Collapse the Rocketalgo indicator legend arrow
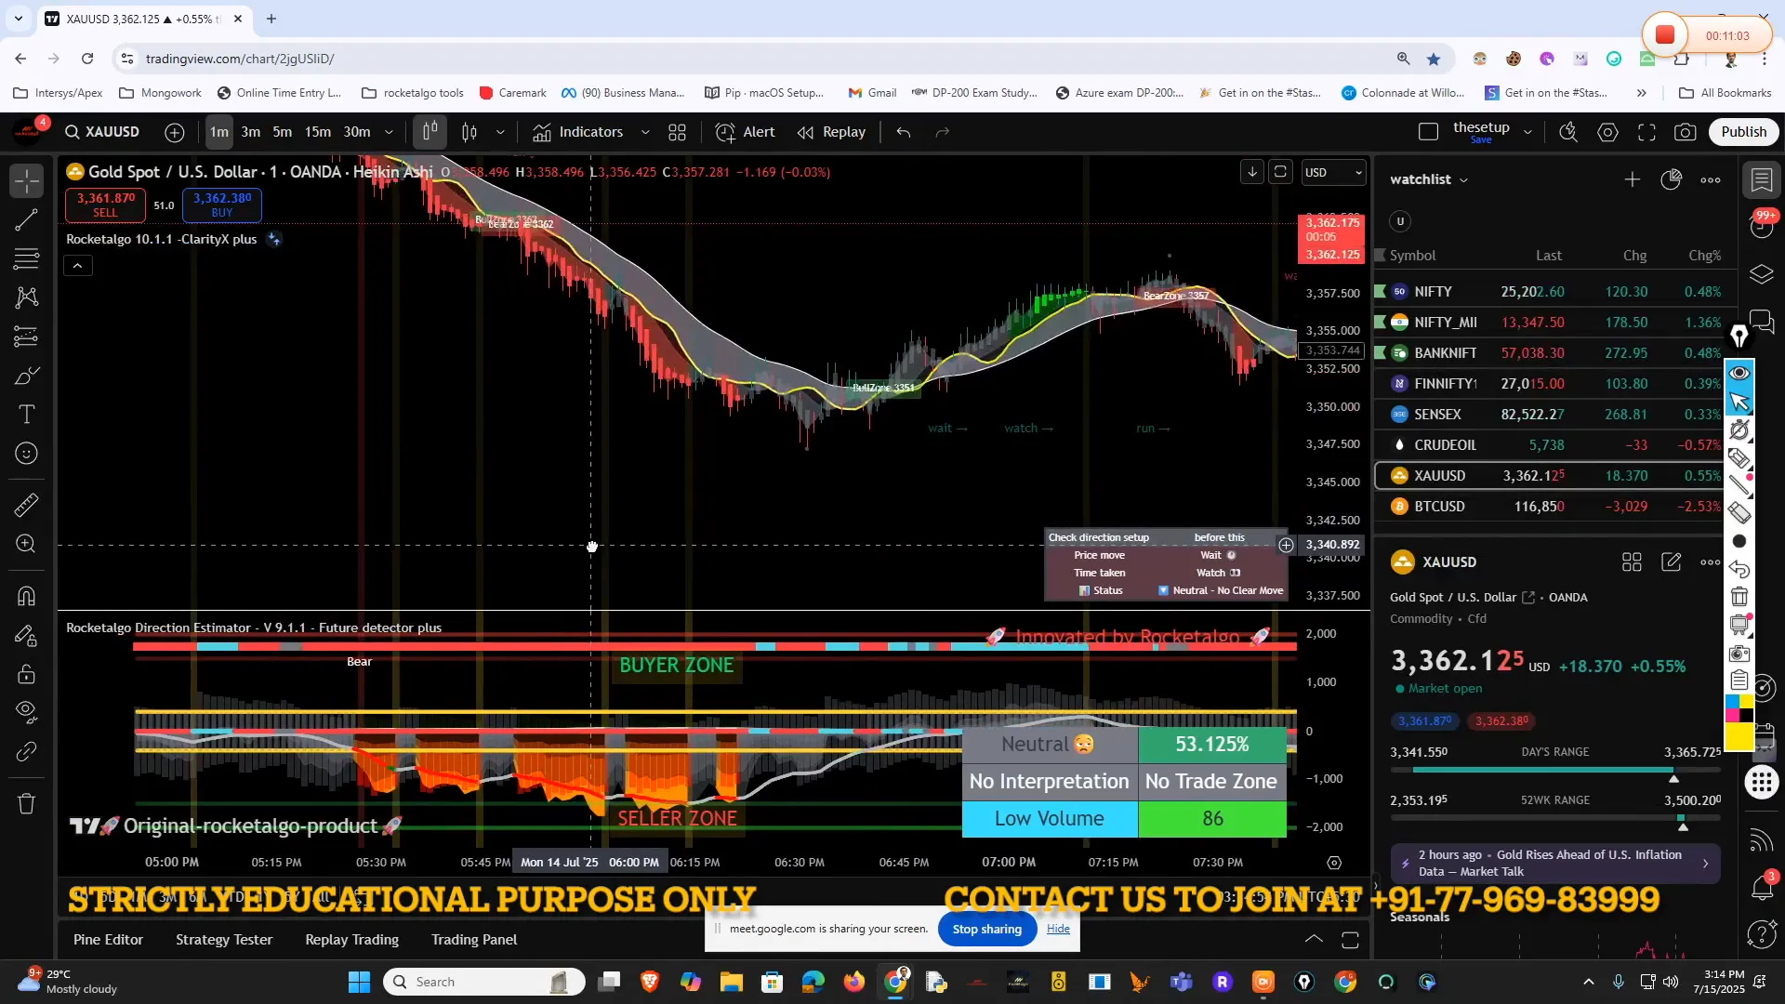This screenshot has width=1785, height=1004. point(78,266)
